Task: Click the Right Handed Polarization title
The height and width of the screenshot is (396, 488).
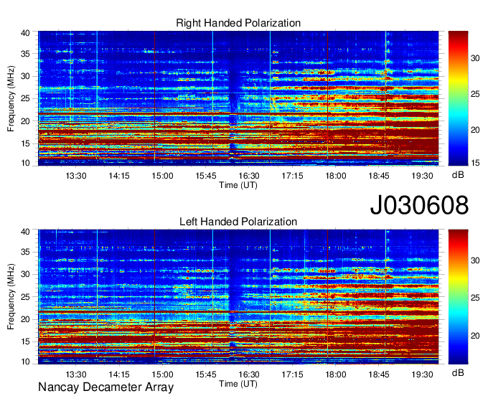Action: pos(238,23)
